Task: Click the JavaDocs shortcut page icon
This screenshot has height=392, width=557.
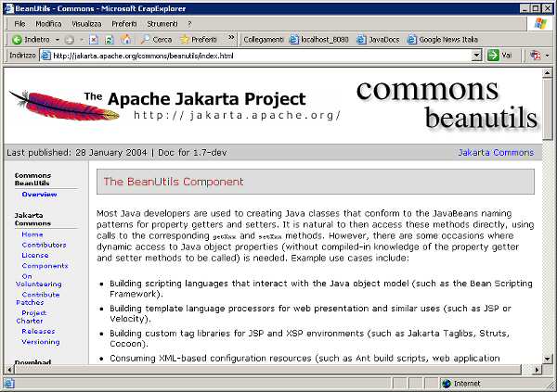Action: tap(361, 39)
